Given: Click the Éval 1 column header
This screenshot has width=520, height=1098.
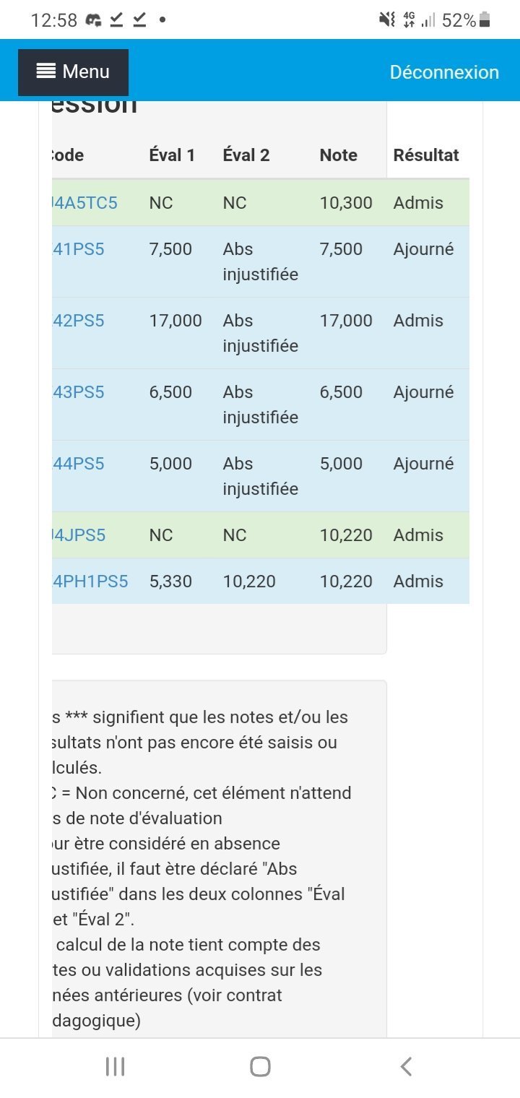Looking at the screenshot, I should click(x=172, y=155).
